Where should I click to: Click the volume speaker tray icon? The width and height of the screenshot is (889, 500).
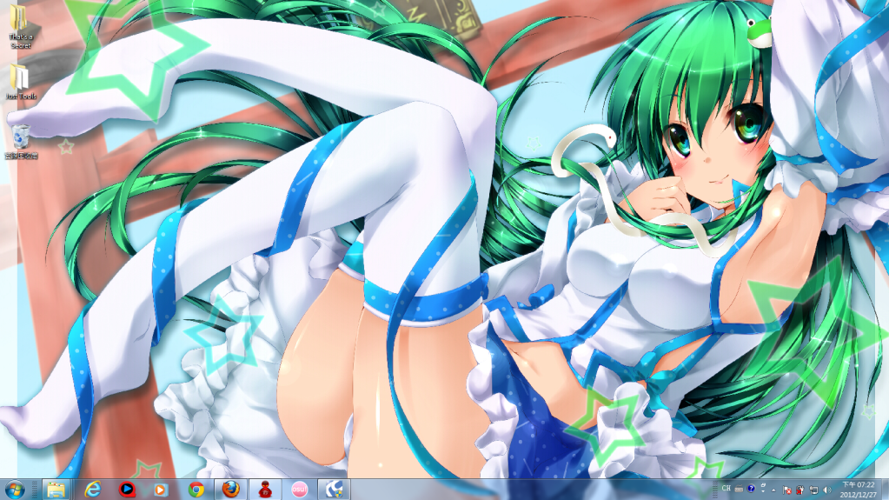click(828, 490)
